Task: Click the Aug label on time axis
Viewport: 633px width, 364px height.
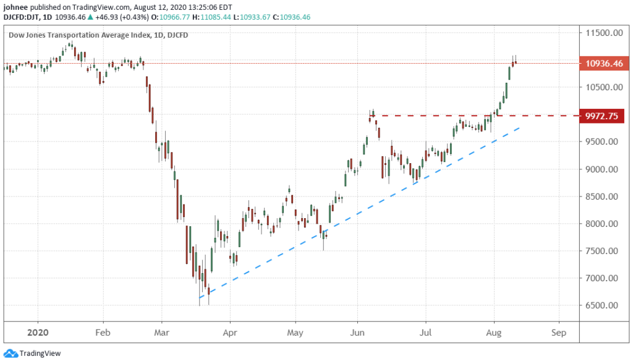Action: [x=493, y=331]
